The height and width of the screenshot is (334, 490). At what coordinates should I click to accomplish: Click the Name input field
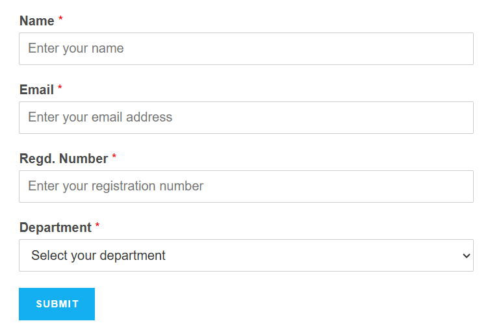(246, 49)
